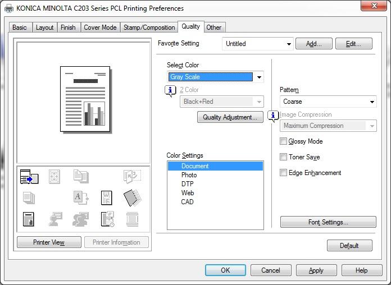The image size is (391, 285).
Task: Click the grayed header/footer page icon
Action: pyautogui.click(x=132, y=219)
